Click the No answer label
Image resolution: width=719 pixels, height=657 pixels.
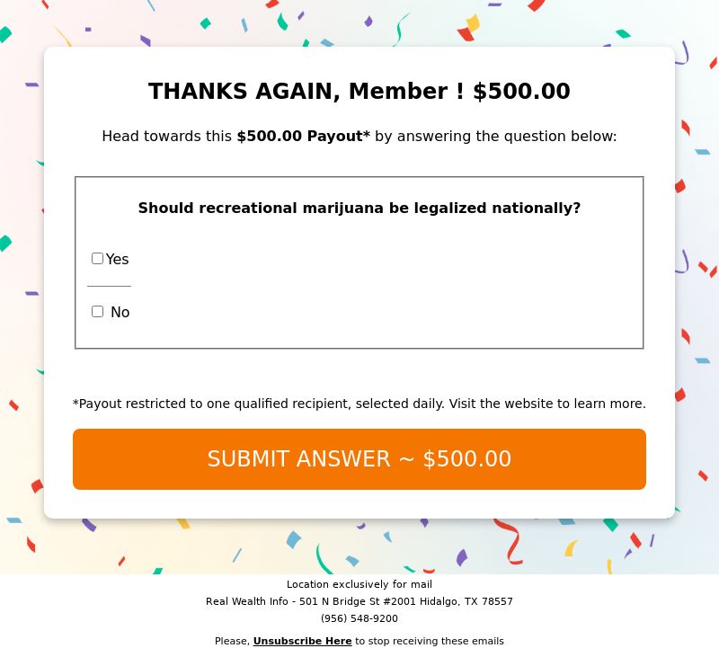[120, 312]
